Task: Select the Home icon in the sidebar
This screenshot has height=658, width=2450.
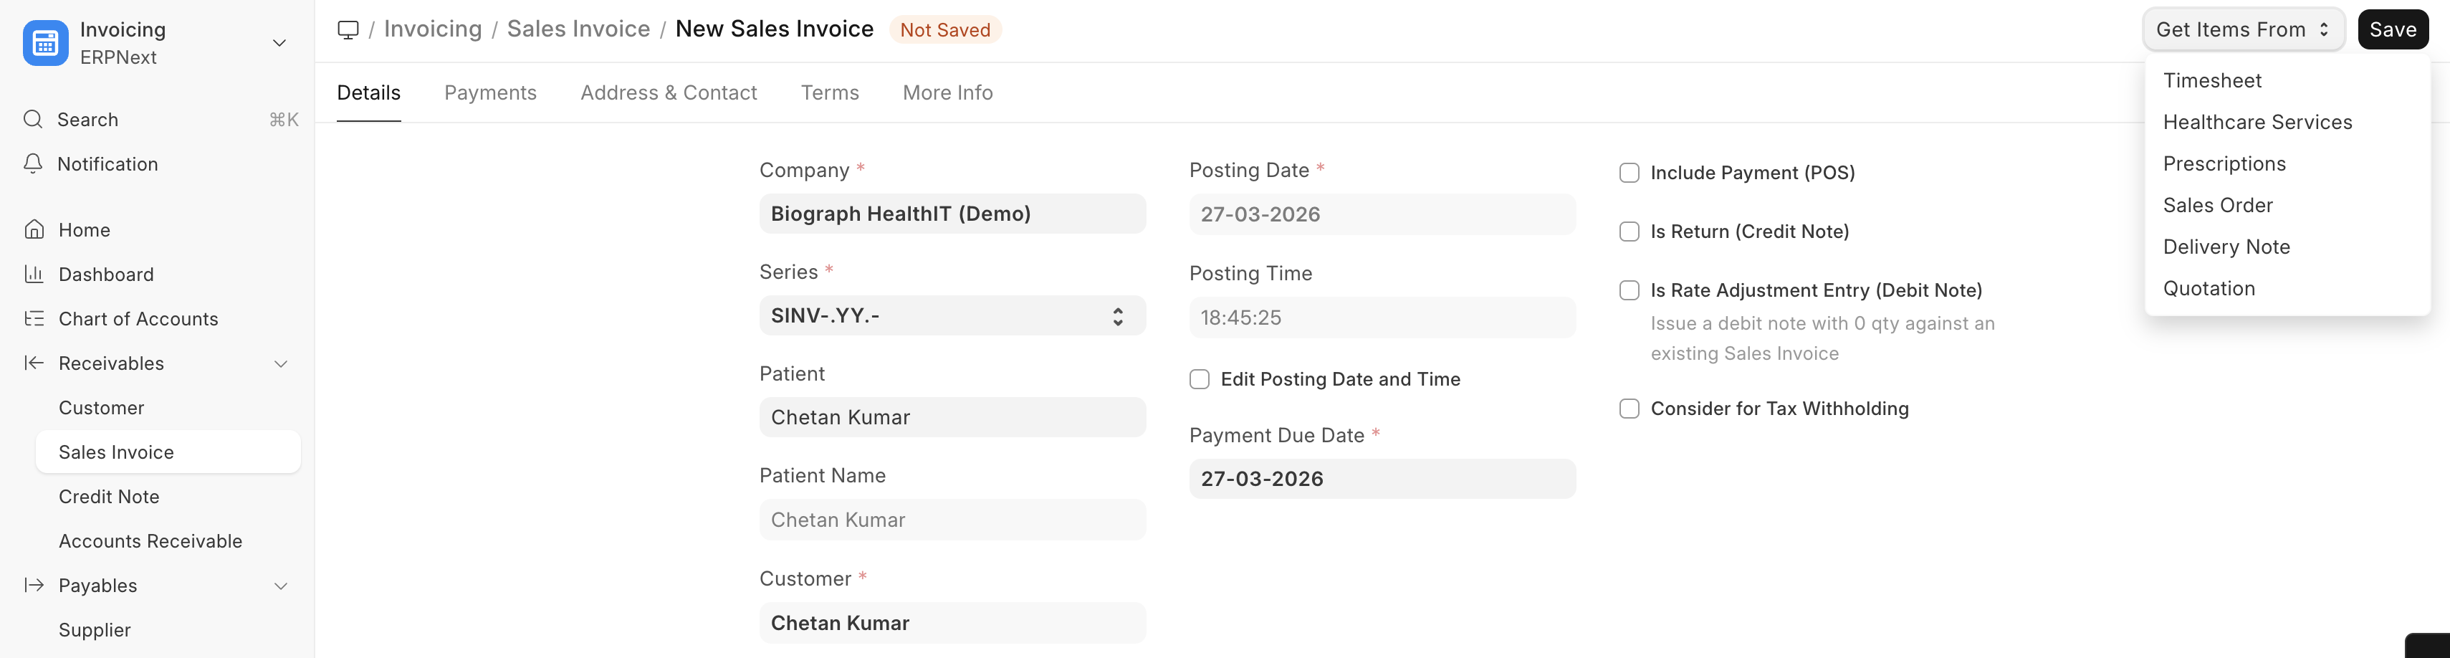Action: pyautogui.click(x=32, y=229)
